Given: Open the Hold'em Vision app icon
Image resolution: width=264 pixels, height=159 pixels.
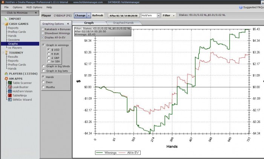Looking at the screenshot, I should (10, 91).
